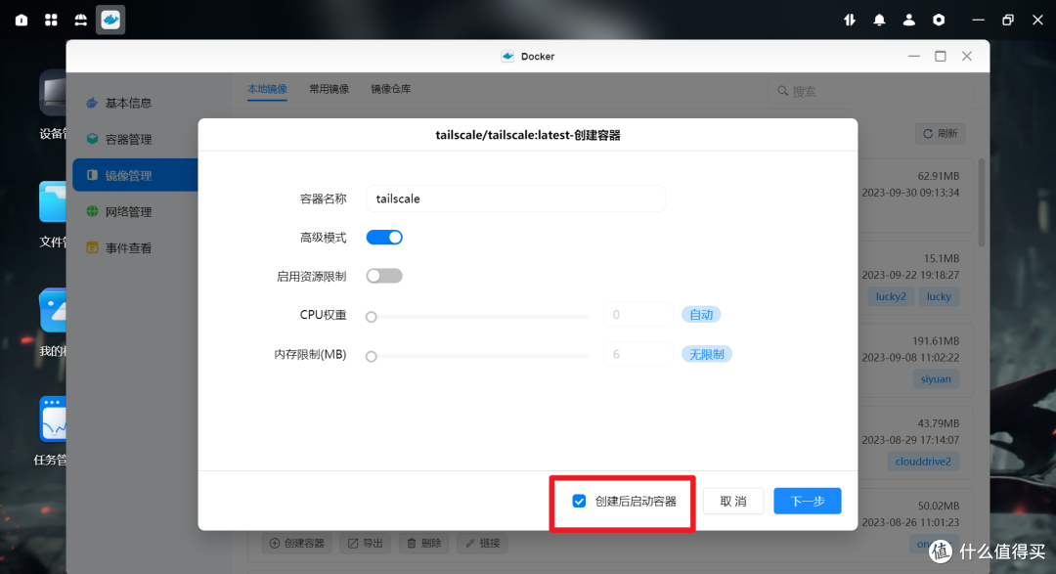Switch to the 常用镜像 tab
The image size is (1056, 574).
330,89
